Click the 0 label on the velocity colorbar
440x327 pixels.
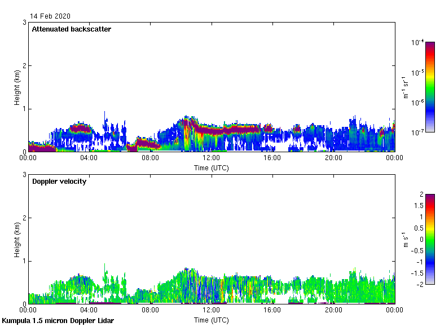pos(421,239)
